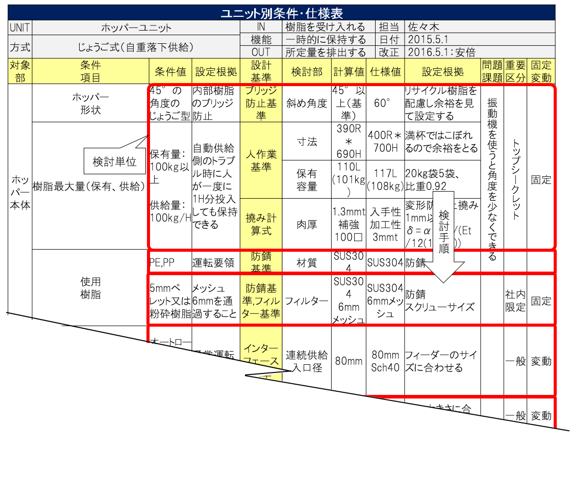Click the 条件項目 column header
This screenshot has height=479, width=570.
tap(90, 71)
